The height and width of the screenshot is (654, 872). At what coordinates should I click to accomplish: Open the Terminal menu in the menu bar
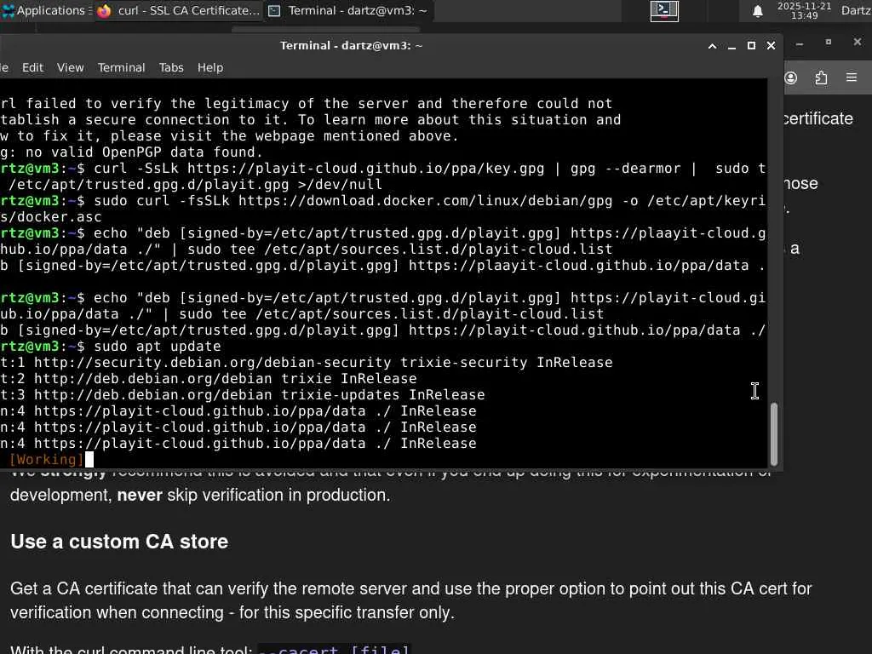point(121,67)
